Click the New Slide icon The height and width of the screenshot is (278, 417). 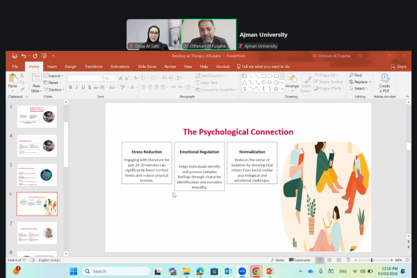click(36, 79)
